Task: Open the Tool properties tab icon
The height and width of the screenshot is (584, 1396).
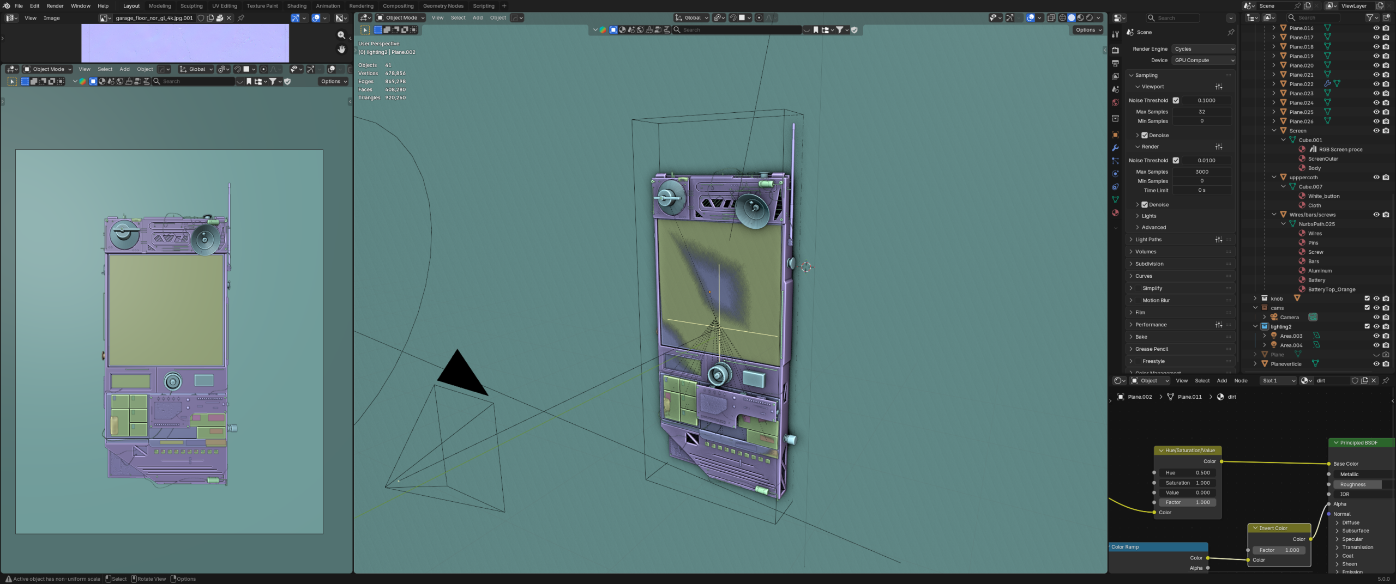Action: coord(1115,34)
